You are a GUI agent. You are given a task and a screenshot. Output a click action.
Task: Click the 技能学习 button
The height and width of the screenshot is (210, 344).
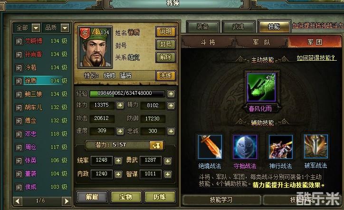coord(221,200)
